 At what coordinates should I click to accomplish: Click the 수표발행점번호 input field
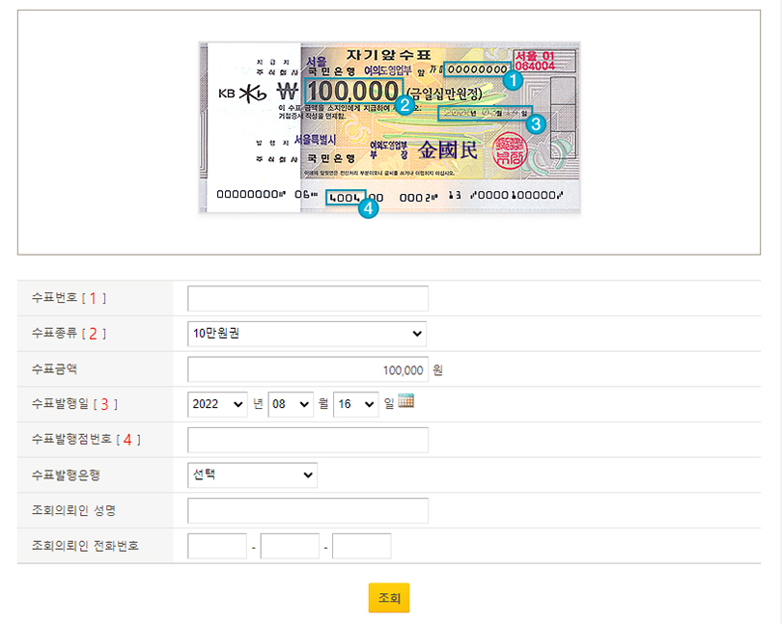pos(308,440)
